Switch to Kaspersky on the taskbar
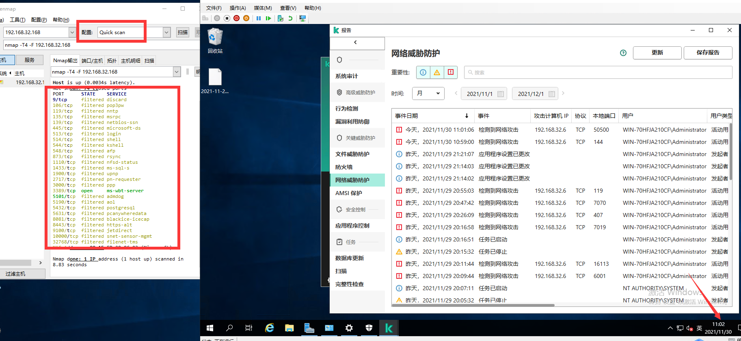This screenshot has width=741, height=341. tap(389, 328)
